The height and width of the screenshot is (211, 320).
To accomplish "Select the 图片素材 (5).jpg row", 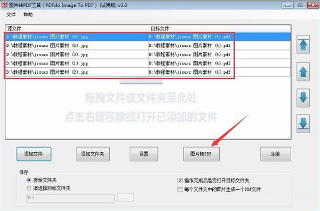I will pos(148,46).
